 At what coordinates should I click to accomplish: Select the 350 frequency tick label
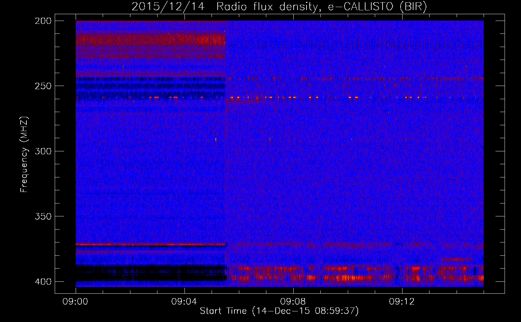(43, 216)
